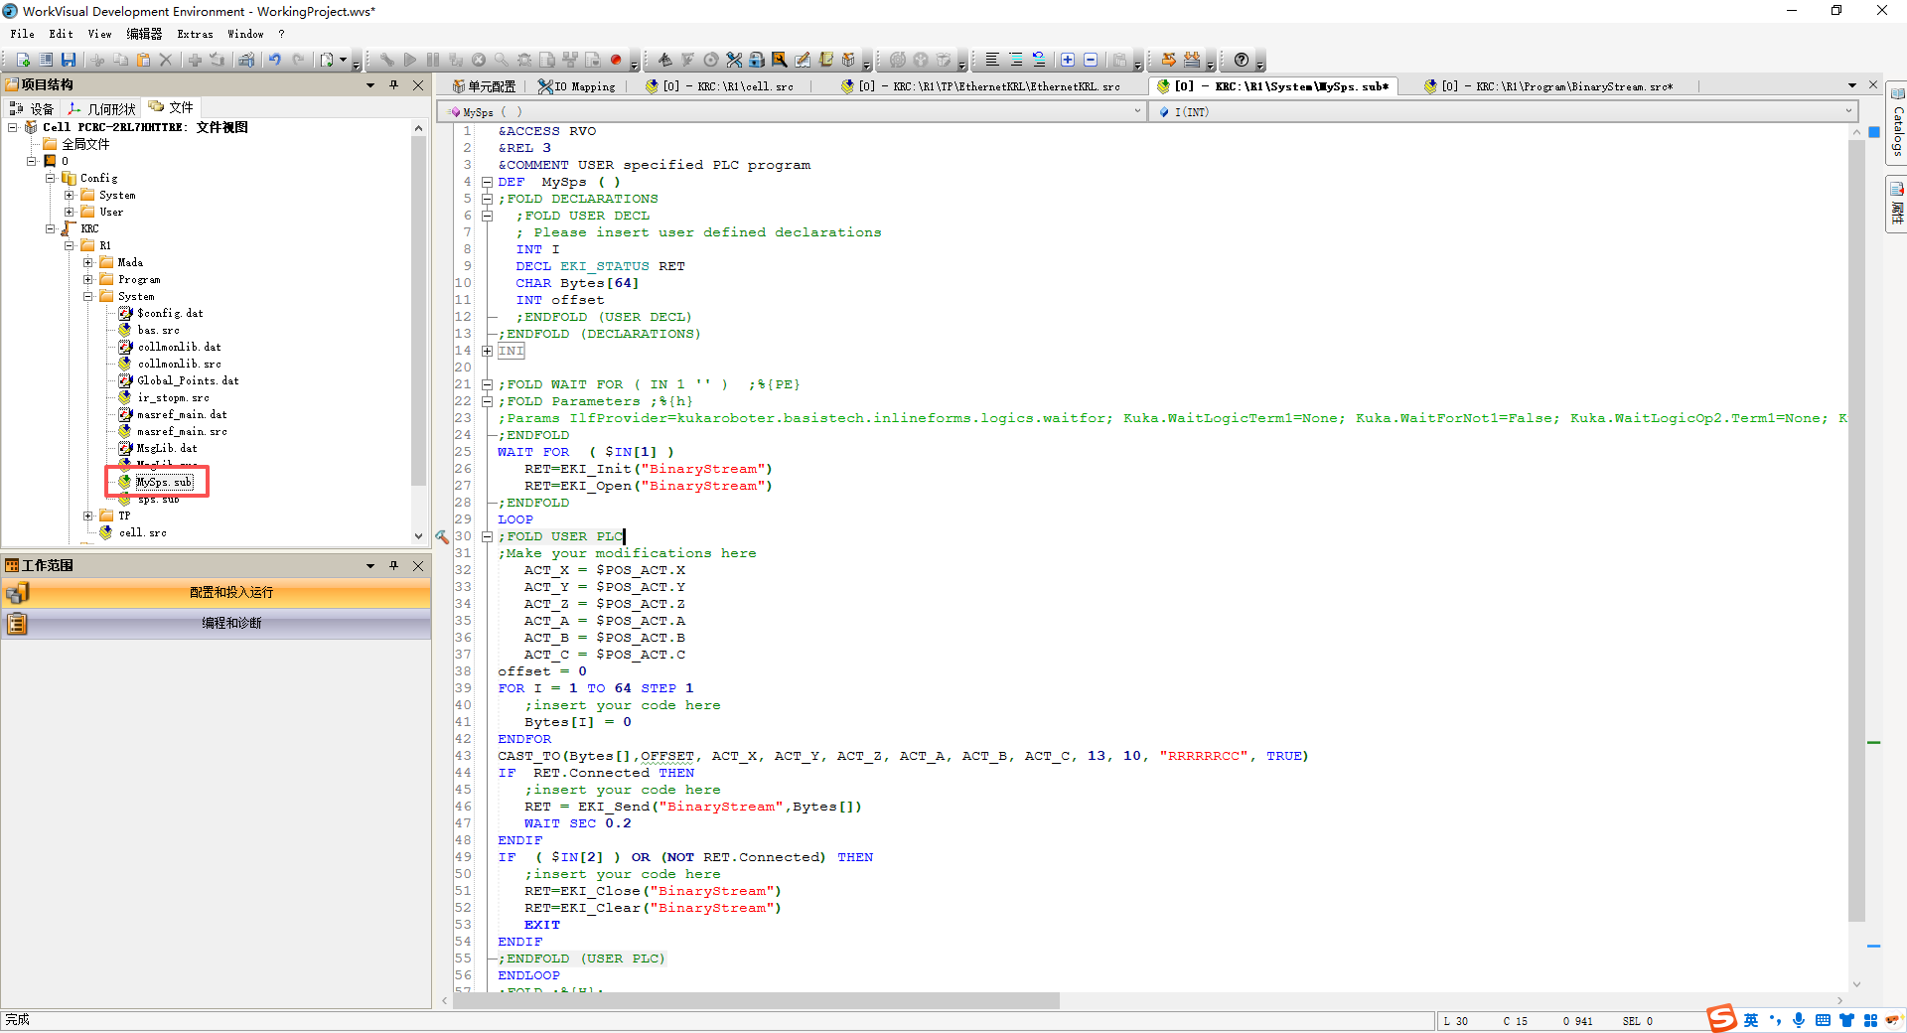Pin the 项目结构 panel
Viewport: 1907px width, 1033px height.
(394, 85)
